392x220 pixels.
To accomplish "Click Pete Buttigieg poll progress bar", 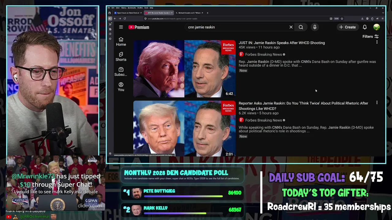I will [183, 196].
